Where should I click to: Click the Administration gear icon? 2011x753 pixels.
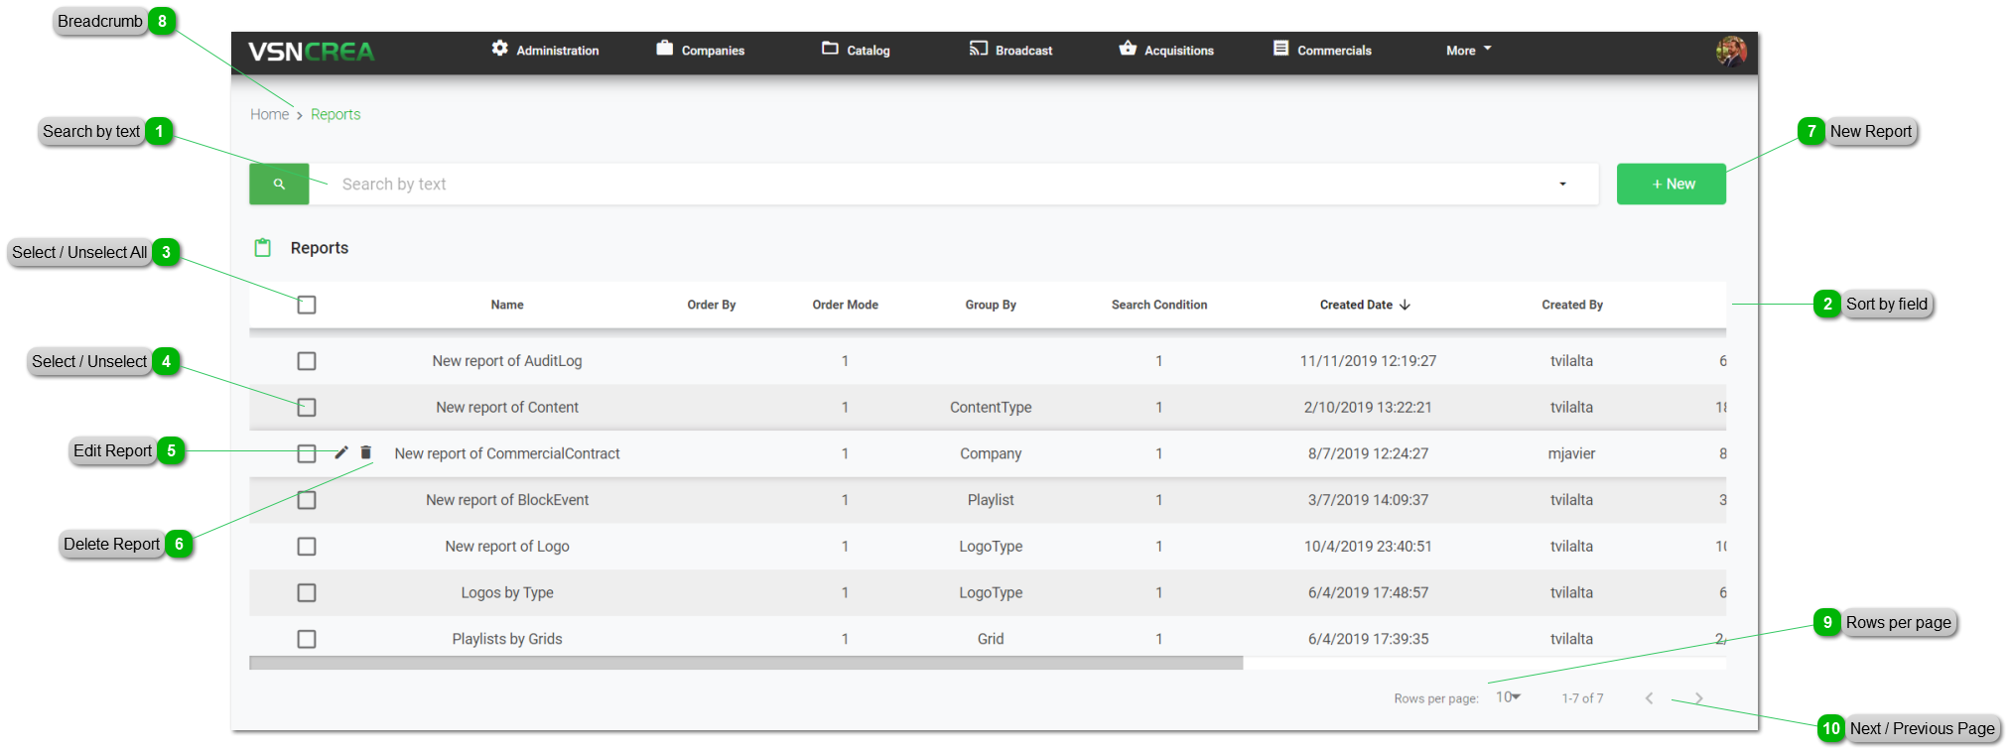click(499, 49)
